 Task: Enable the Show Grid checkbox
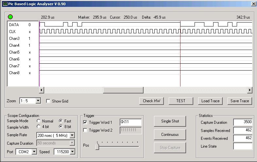coord(48,101)
